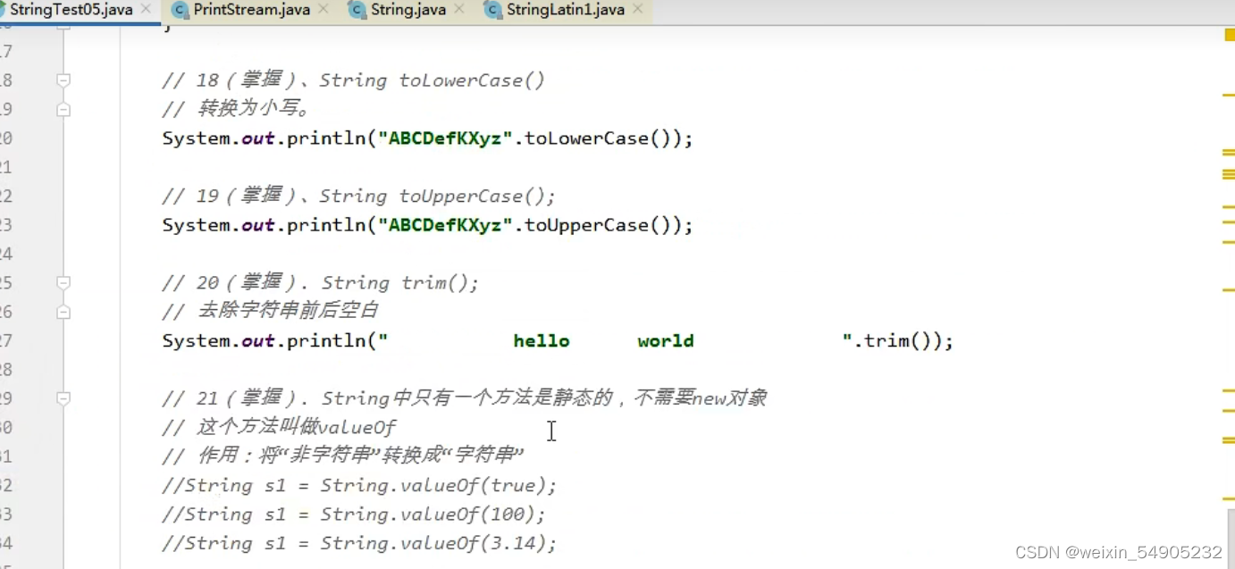Image resolution: width=1235 pixels, height=569 pixels.
Task: Click the class icon on PrintStream.java tab
Action: pyautogui.click(x=179, y=10)
